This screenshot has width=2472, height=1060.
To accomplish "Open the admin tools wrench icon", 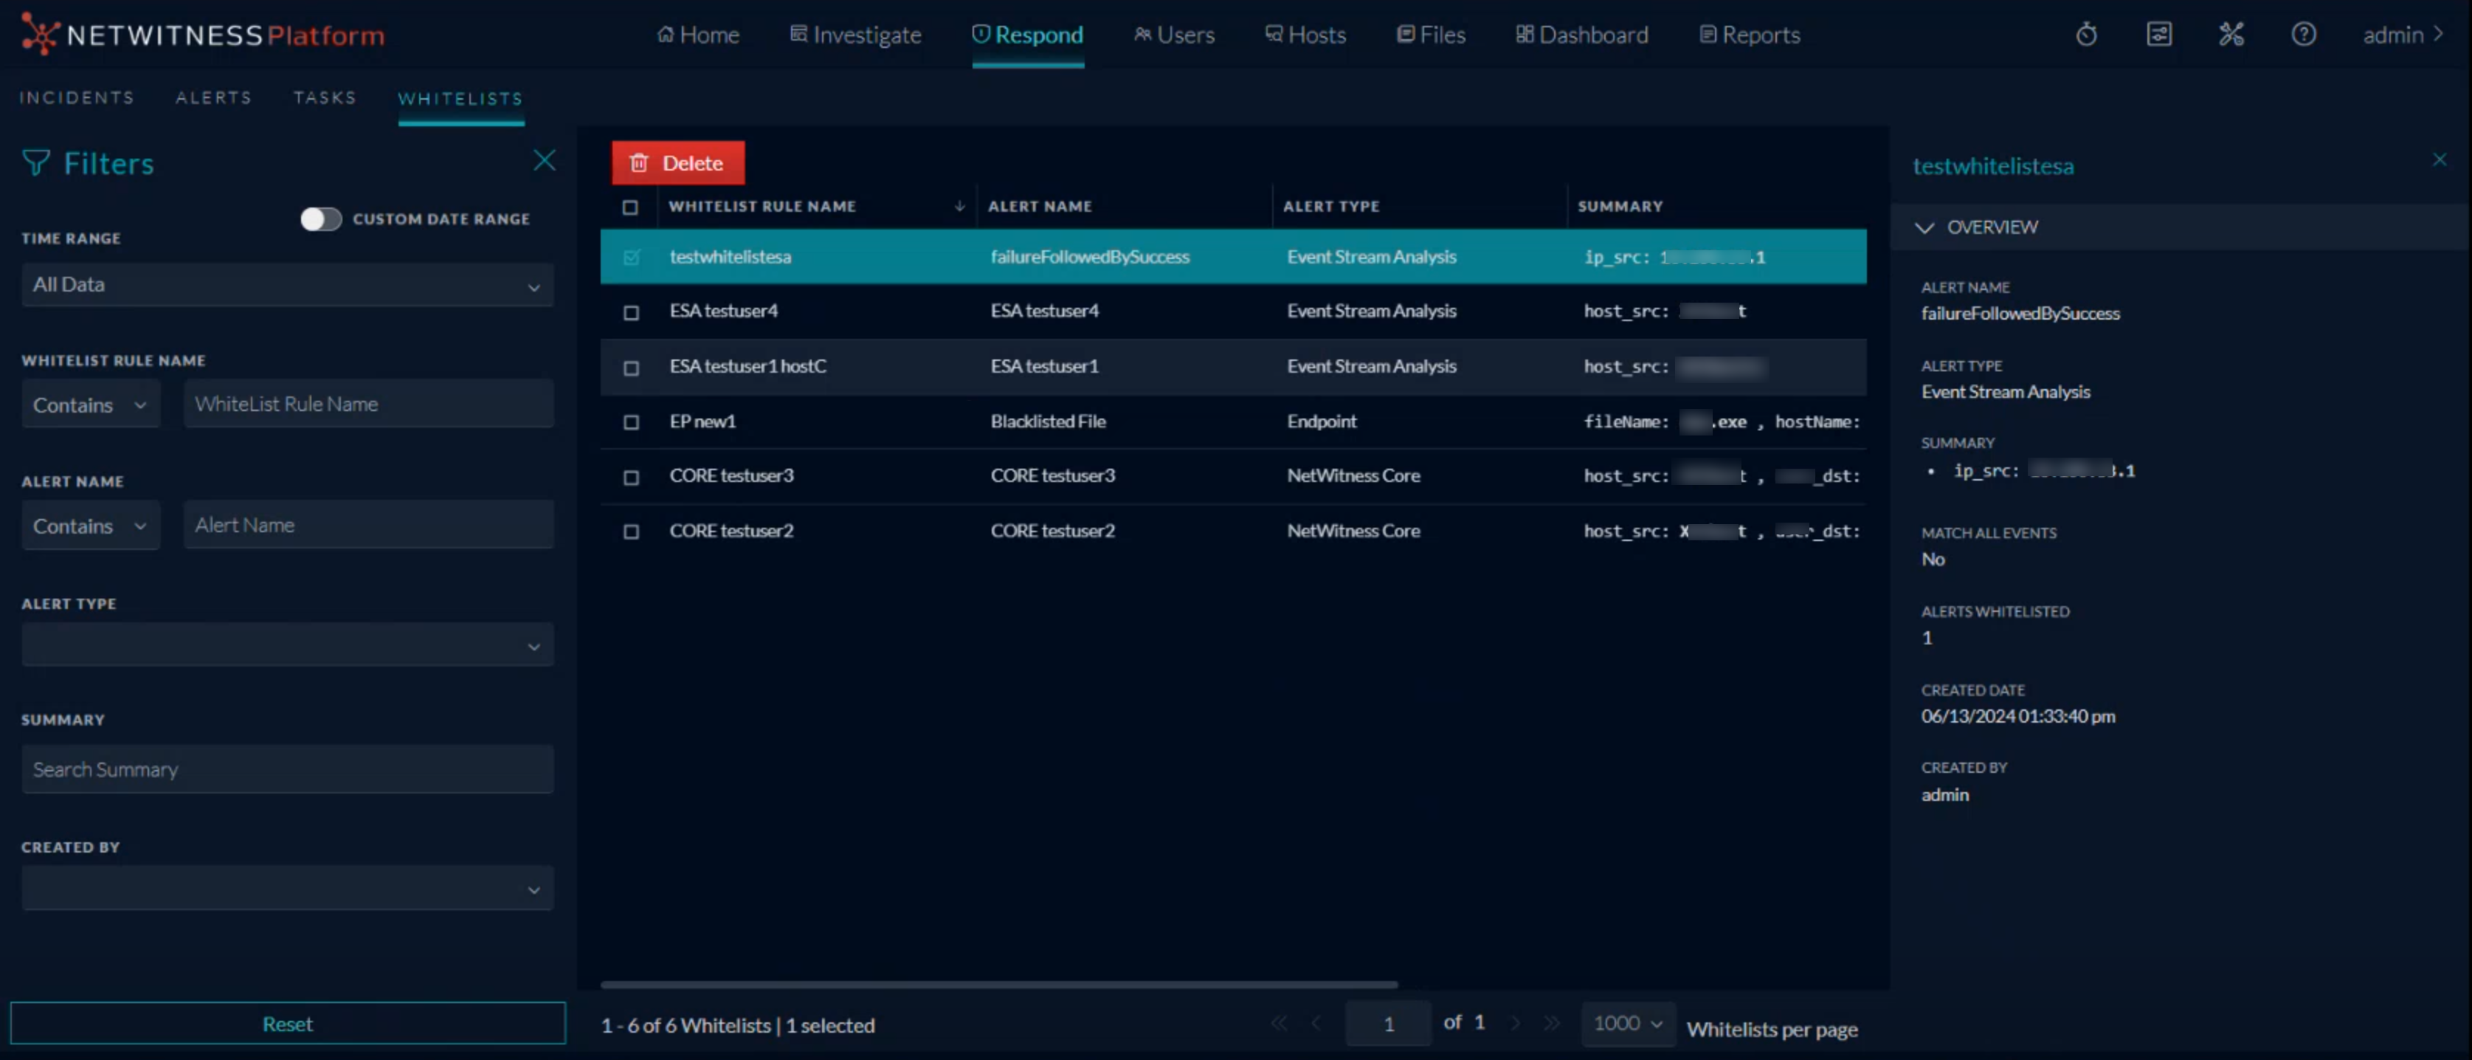I will [2231, 35].
